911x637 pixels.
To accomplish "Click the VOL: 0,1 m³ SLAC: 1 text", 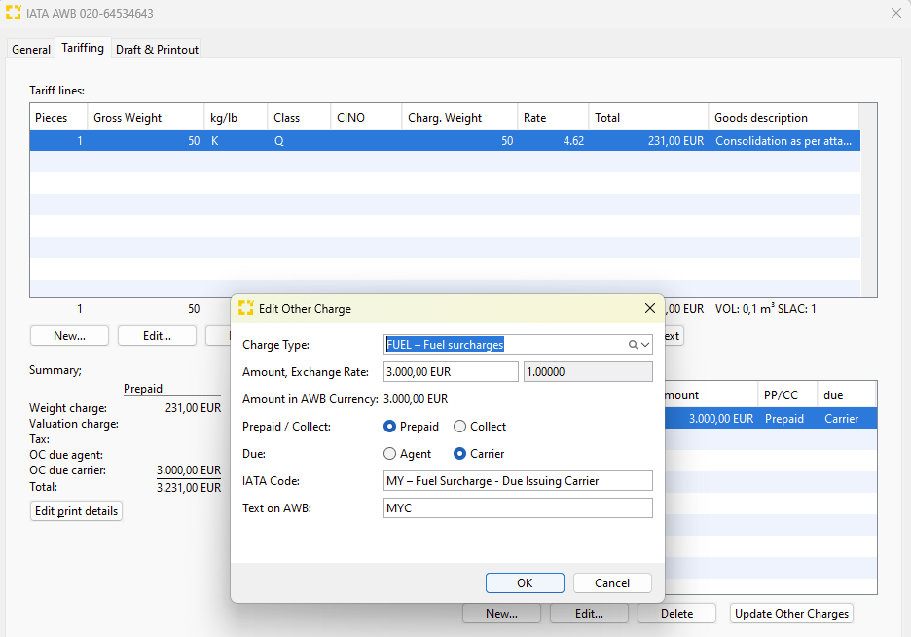I will [765, 309].
